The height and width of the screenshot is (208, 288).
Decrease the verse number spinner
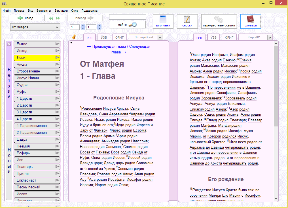click(99, 28)
